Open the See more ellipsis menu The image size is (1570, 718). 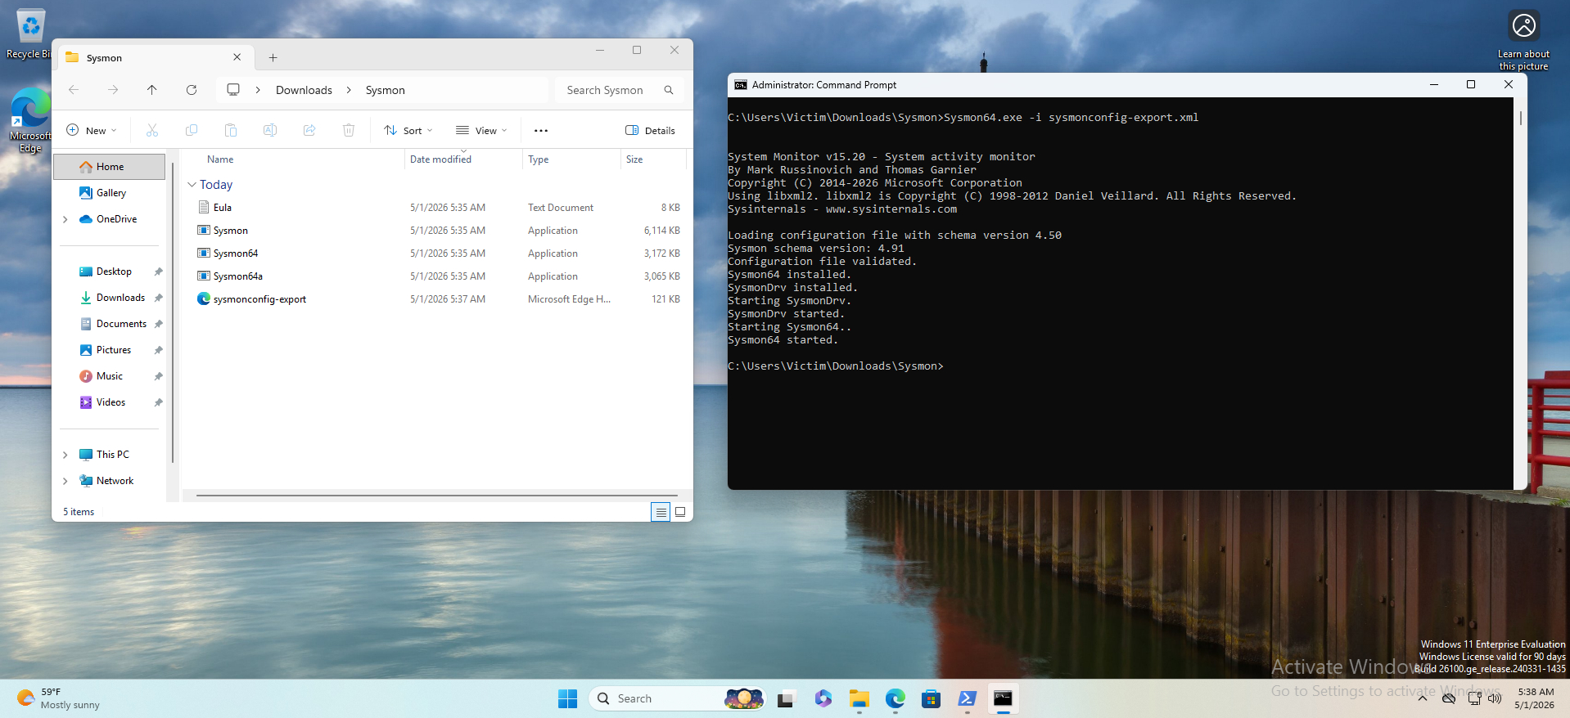541,130
